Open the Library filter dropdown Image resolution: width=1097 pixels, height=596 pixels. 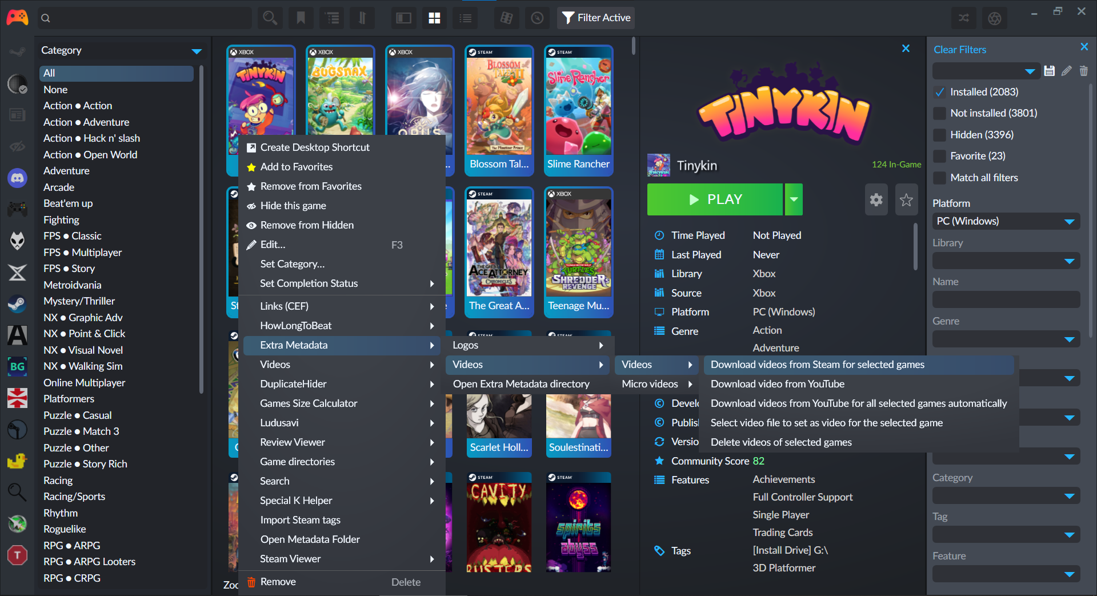(x=1006, y=261)
